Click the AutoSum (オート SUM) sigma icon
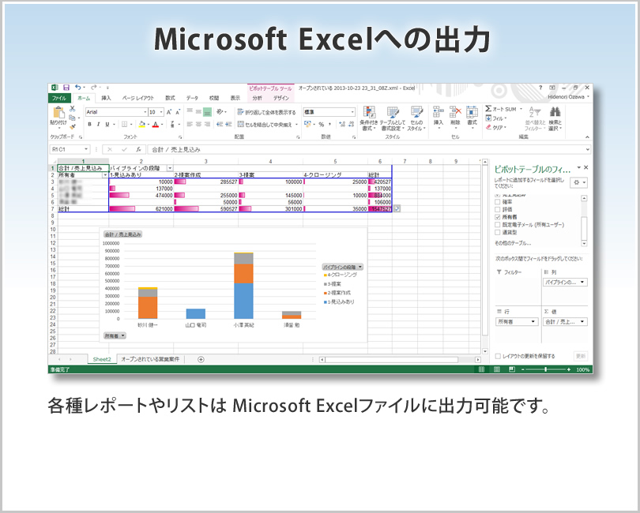 tap(488, 109)
